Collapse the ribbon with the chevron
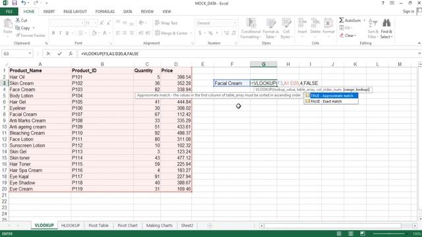This screenshot has width=422, height=237. point(419,43)
